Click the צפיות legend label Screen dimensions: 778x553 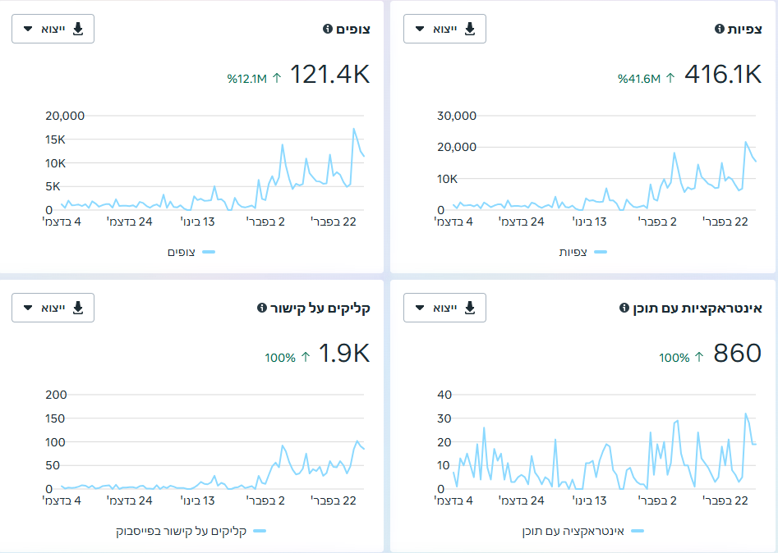(573, 252)
